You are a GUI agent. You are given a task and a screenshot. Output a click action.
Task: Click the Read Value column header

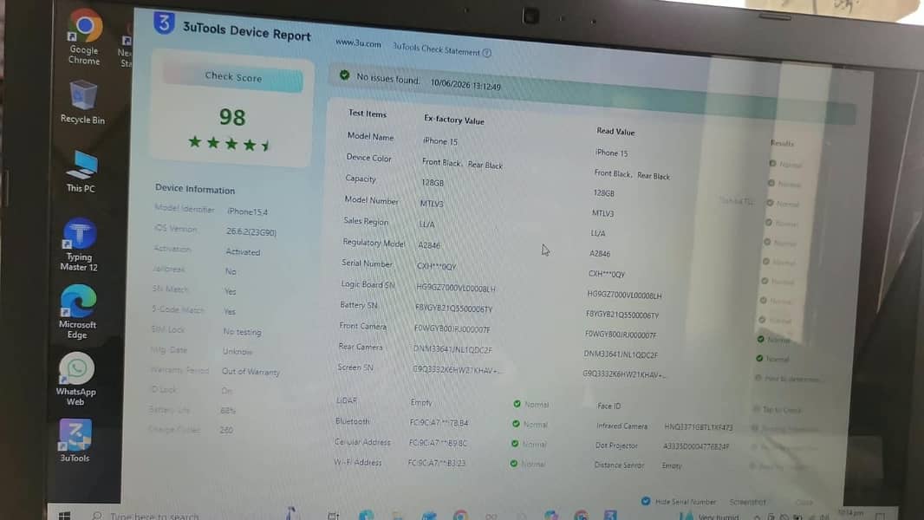click(615, 132)
